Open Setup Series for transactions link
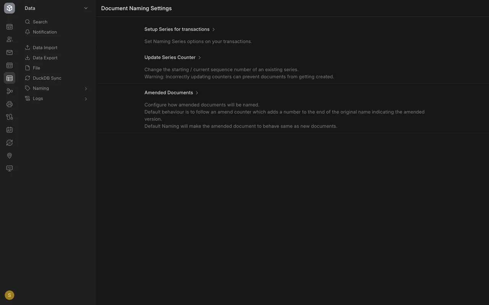489x305 pixels. point(177,29)
